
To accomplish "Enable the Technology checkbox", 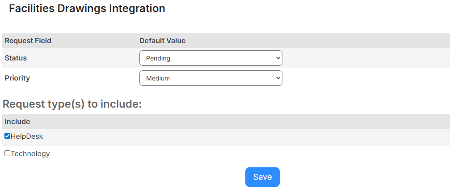I will 7,153.
